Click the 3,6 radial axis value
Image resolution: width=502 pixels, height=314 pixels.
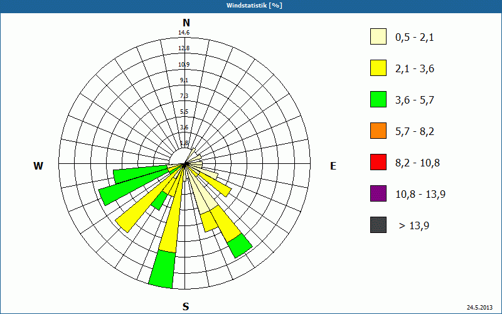(184, 127)
